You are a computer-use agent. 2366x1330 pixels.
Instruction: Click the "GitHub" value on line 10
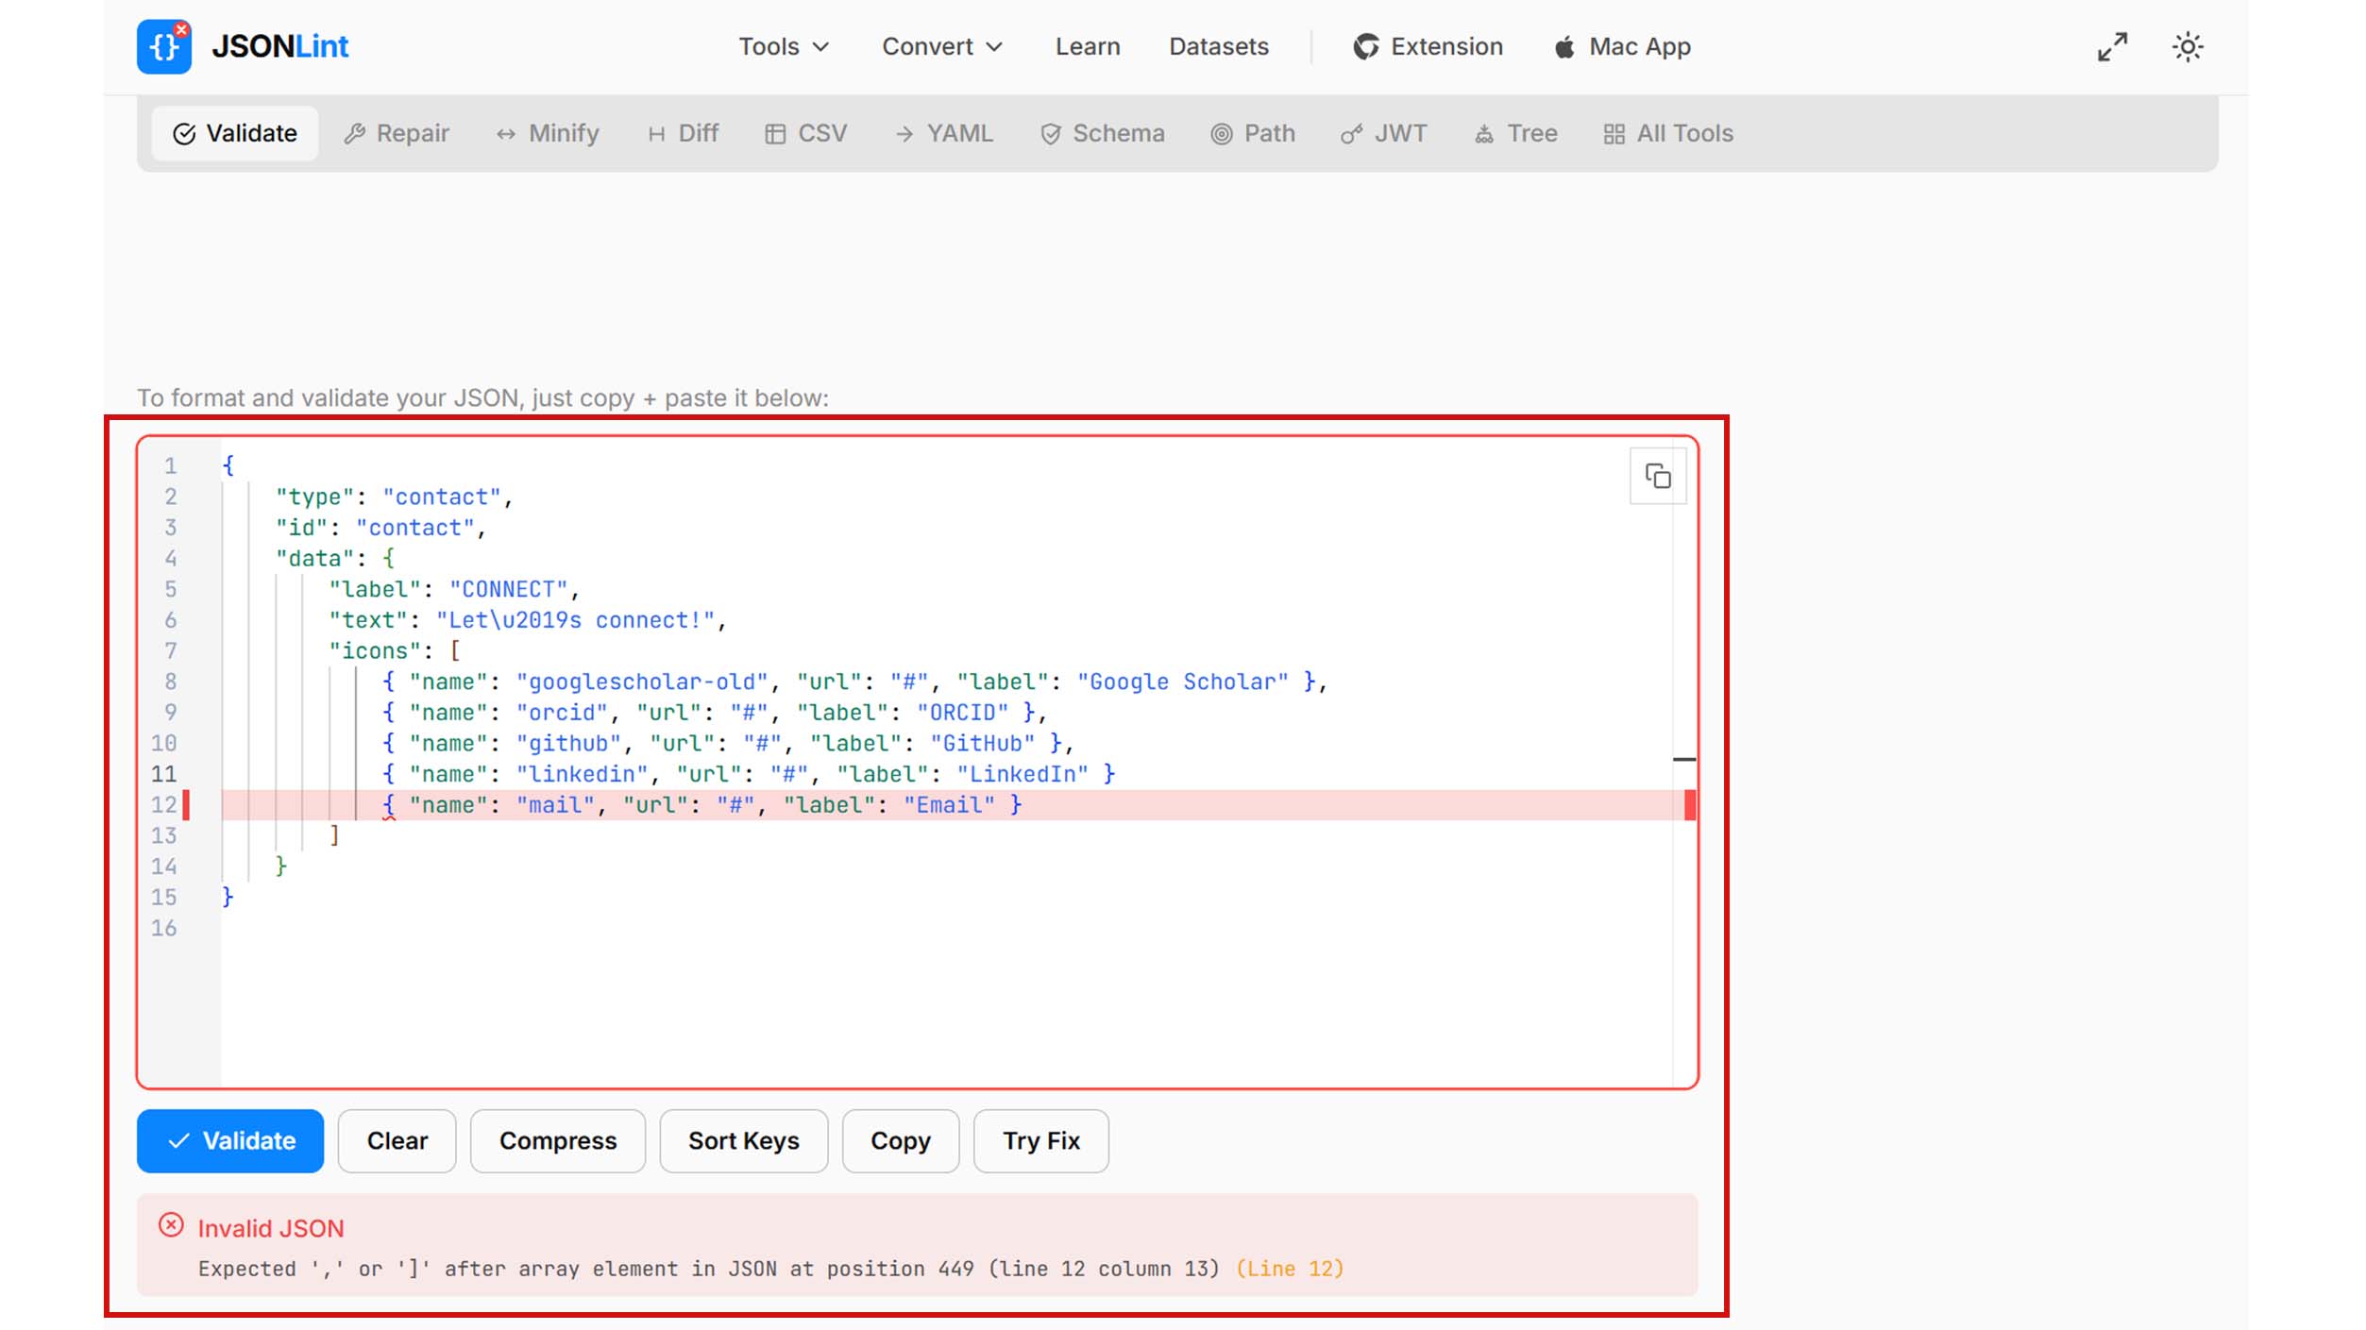coord(983,743)
